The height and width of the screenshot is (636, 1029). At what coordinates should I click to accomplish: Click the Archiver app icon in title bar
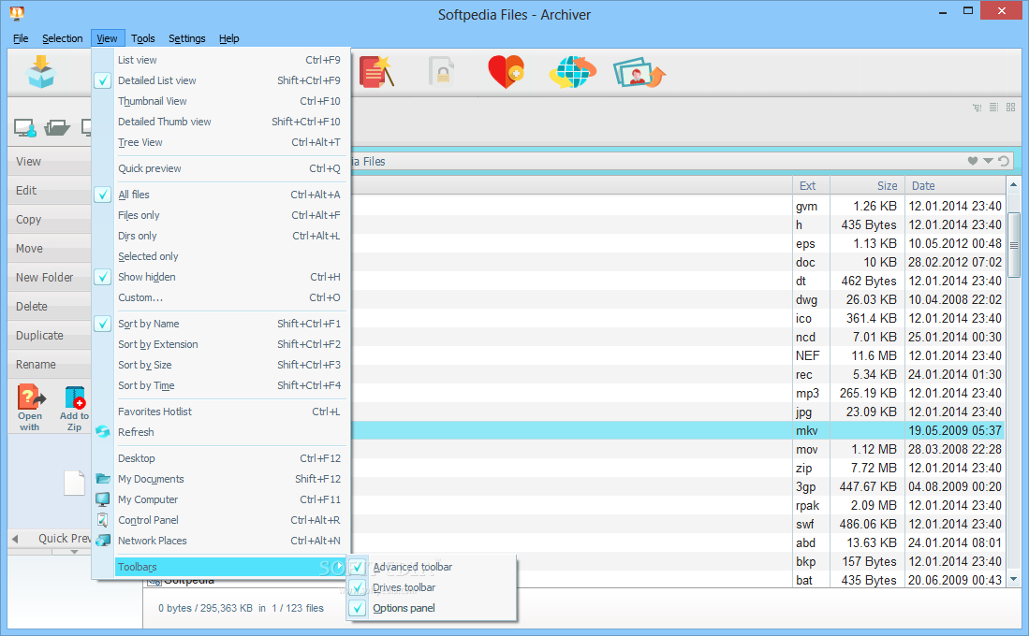click(17, 12)
